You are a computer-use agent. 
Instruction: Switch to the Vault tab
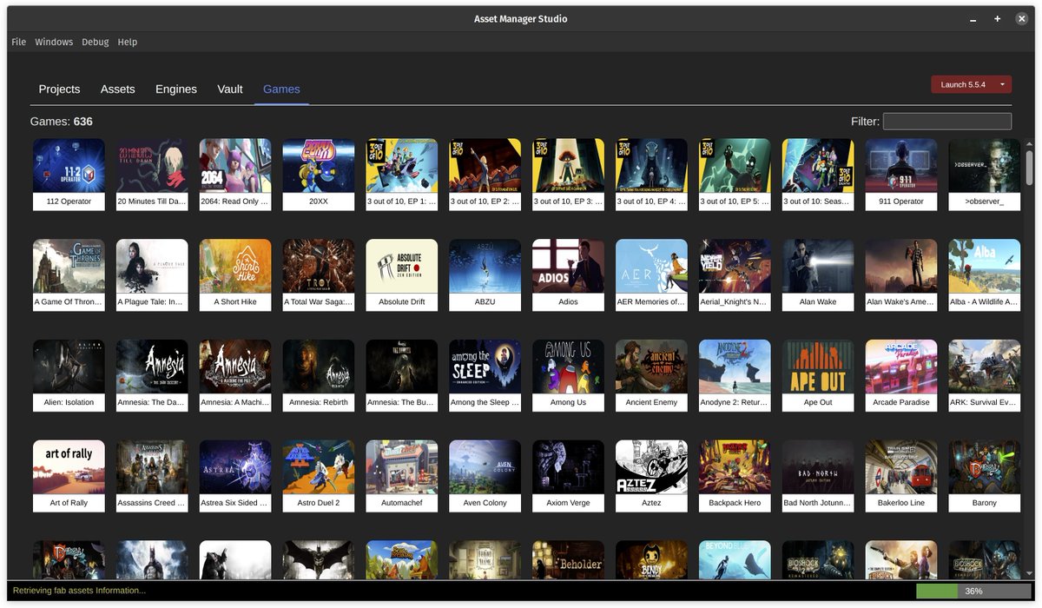pos(230,89)
